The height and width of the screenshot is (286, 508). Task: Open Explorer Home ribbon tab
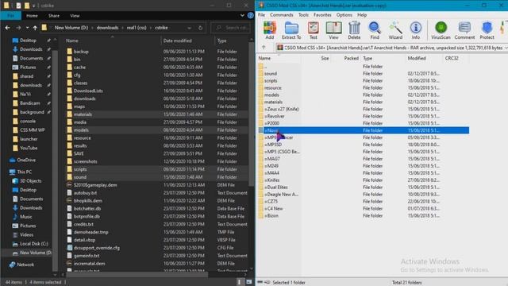(32, 16)
